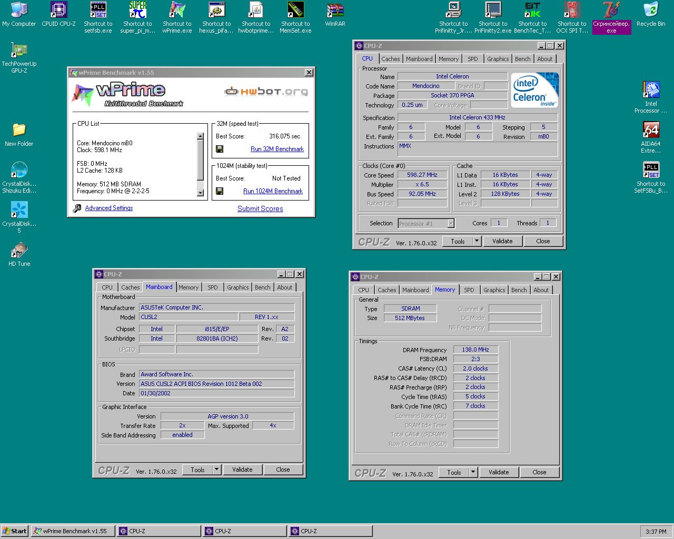The height and width of the screenshot is (539, 674).
Task: Click Validate in the CPU tab window
Action: [502, 241]
